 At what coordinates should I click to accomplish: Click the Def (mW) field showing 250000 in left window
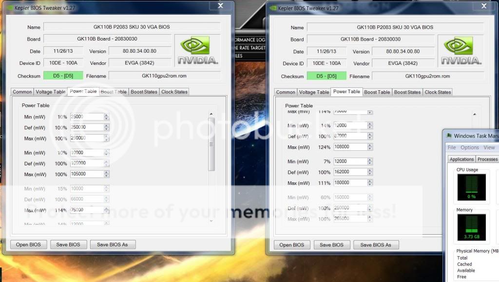tap(87, 127)
